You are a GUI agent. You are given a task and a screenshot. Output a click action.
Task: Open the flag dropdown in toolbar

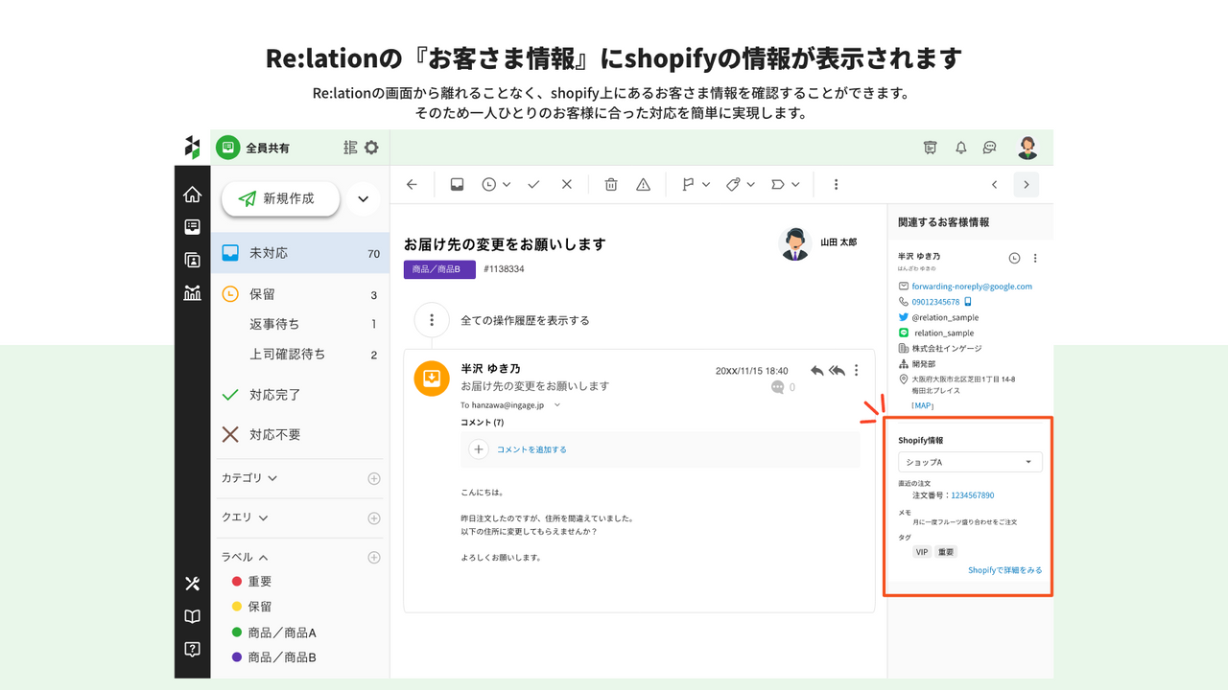[x=696, y=184]
